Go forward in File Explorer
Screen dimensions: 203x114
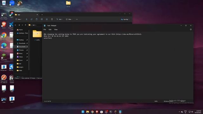tap(19, 25)
